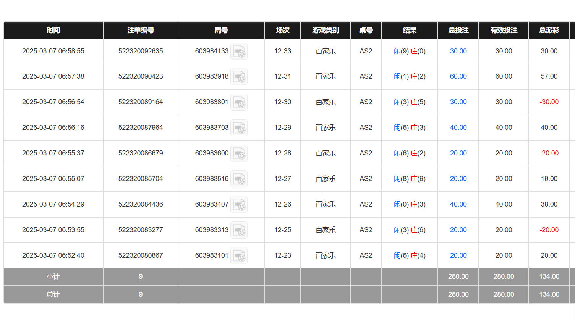Open video replay icon for round 603984133
The image size is (575, 320).
tap(239, 52)
